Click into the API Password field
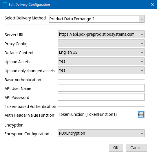This screenshot has width=157, height=157. (101, 97)
